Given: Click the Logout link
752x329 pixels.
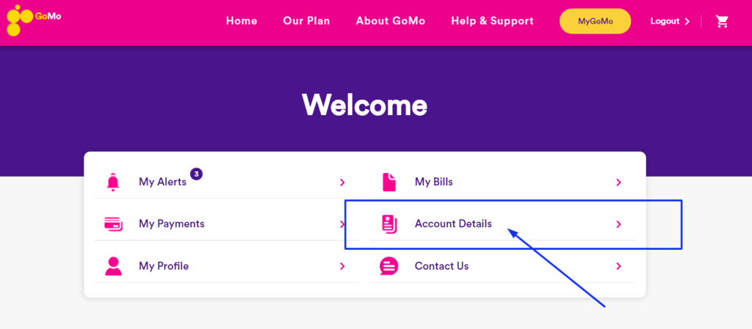Looking at the screenshot, I should 669,21.
